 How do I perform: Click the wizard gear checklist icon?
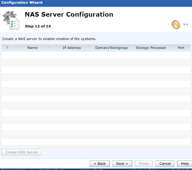(11, 20)
